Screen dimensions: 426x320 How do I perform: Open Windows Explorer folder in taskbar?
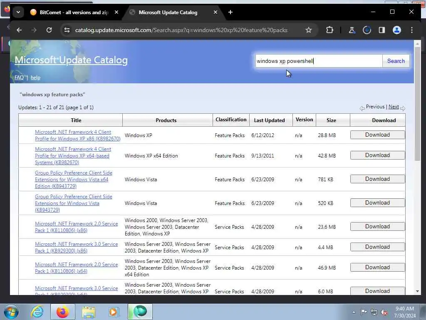89,312
